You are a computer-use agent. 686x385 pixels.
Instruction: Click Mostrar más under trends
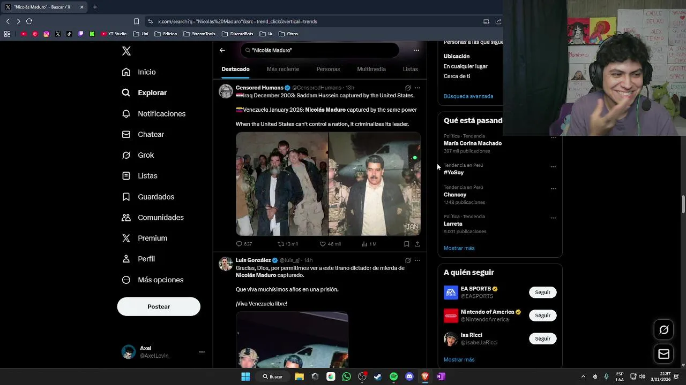click(x=459, y=248)
